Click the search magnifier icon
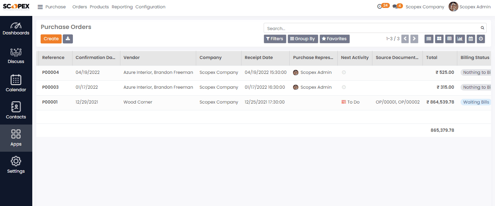The width and height of the screenshot is (495, 206). pyautogui.click(x=482, y=28)
